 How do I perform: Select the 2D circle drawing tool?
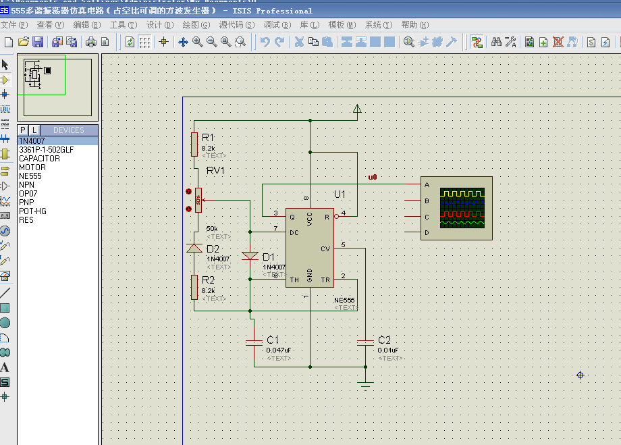[x=5, y=323]
